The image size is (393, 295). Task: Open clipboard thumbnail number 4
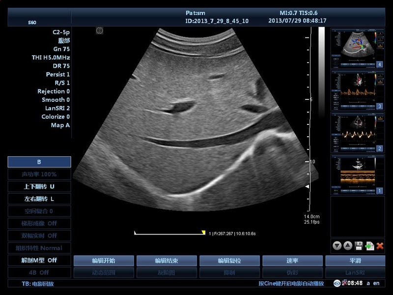tap(357, 48)
